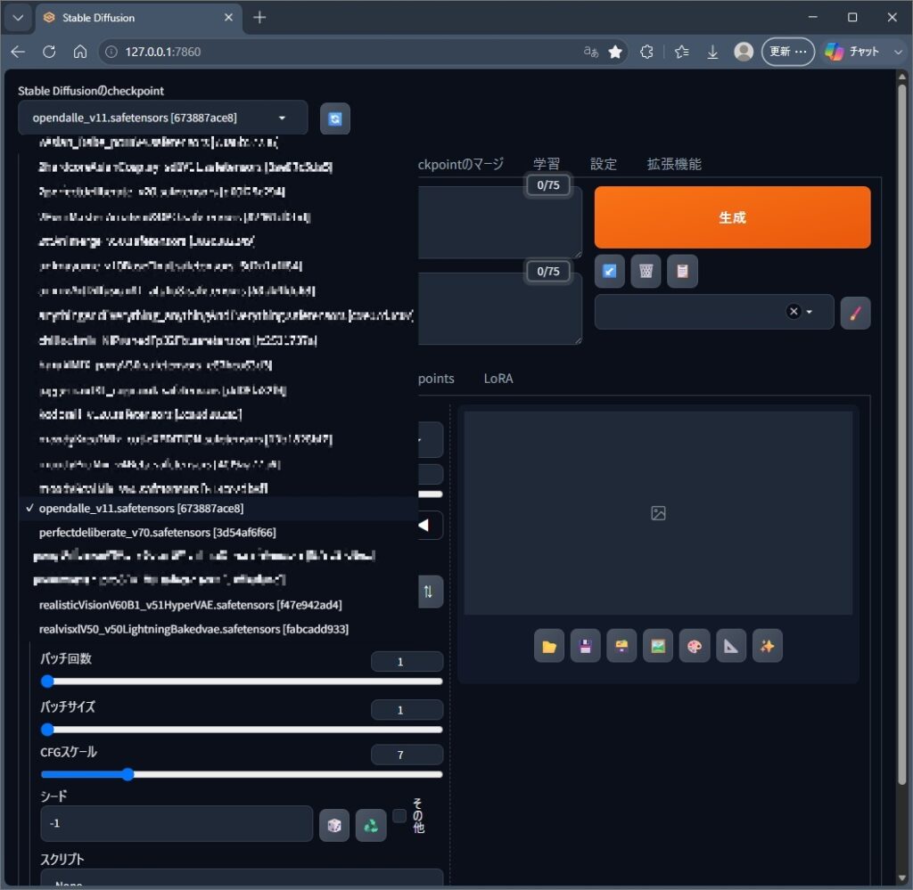Viewport: 913px width, 890px height.
Task: Click the white left-arrow toggle icon
Action: 424,526
